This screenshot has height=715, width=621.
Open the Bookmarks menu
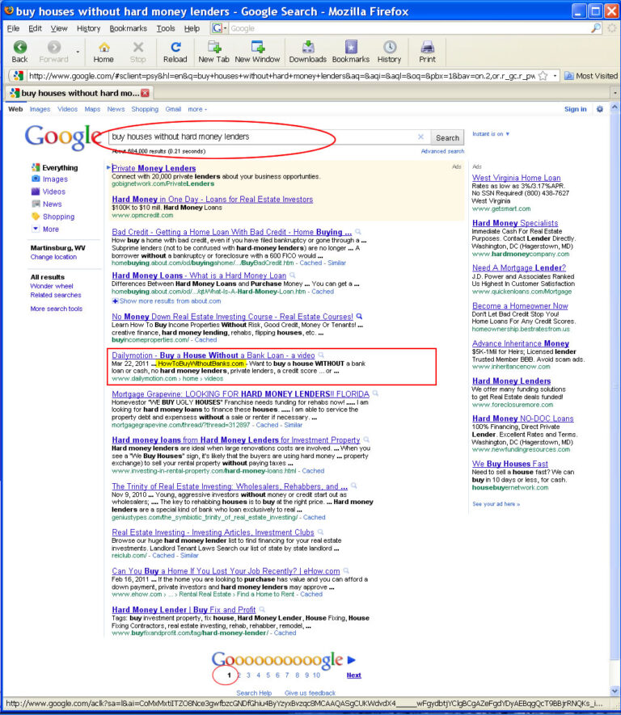pyautogui.click(x=129, y=28)
